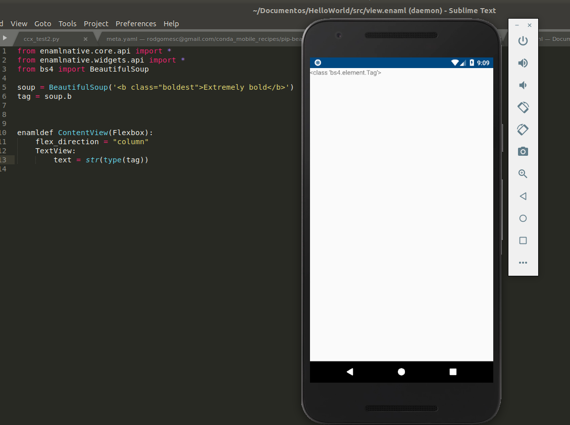Click the 'Extremely bold' HTML string on line 5
Image resolution: width=570 pixels, height=425 pixels.
[201, 87]
